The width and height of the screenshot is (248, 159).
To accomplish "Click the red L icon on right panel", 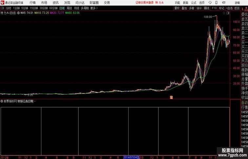I will point(243,9).
